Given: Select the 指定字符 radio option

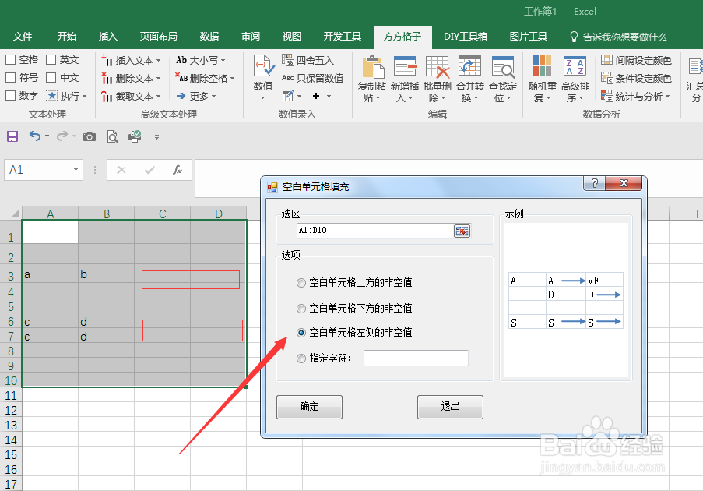Looking at the screenshot, I should pos(301,359).
